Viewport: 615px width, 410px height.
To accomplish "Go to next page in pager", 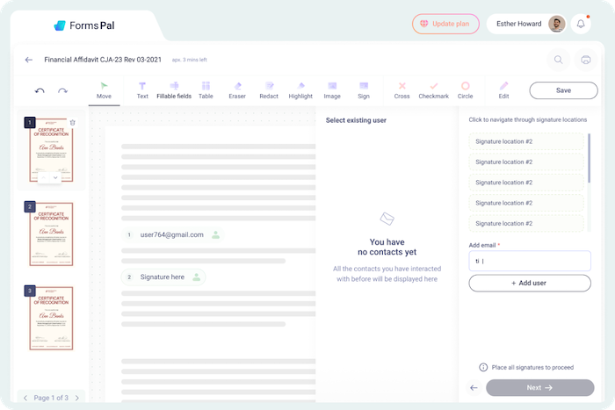I will tap(77, 398).
